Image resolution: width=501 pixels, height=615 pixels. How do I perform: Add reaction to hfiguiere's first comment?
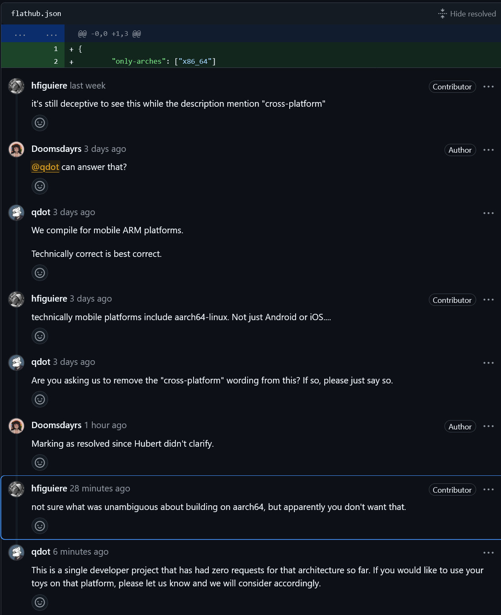(40, 123)
